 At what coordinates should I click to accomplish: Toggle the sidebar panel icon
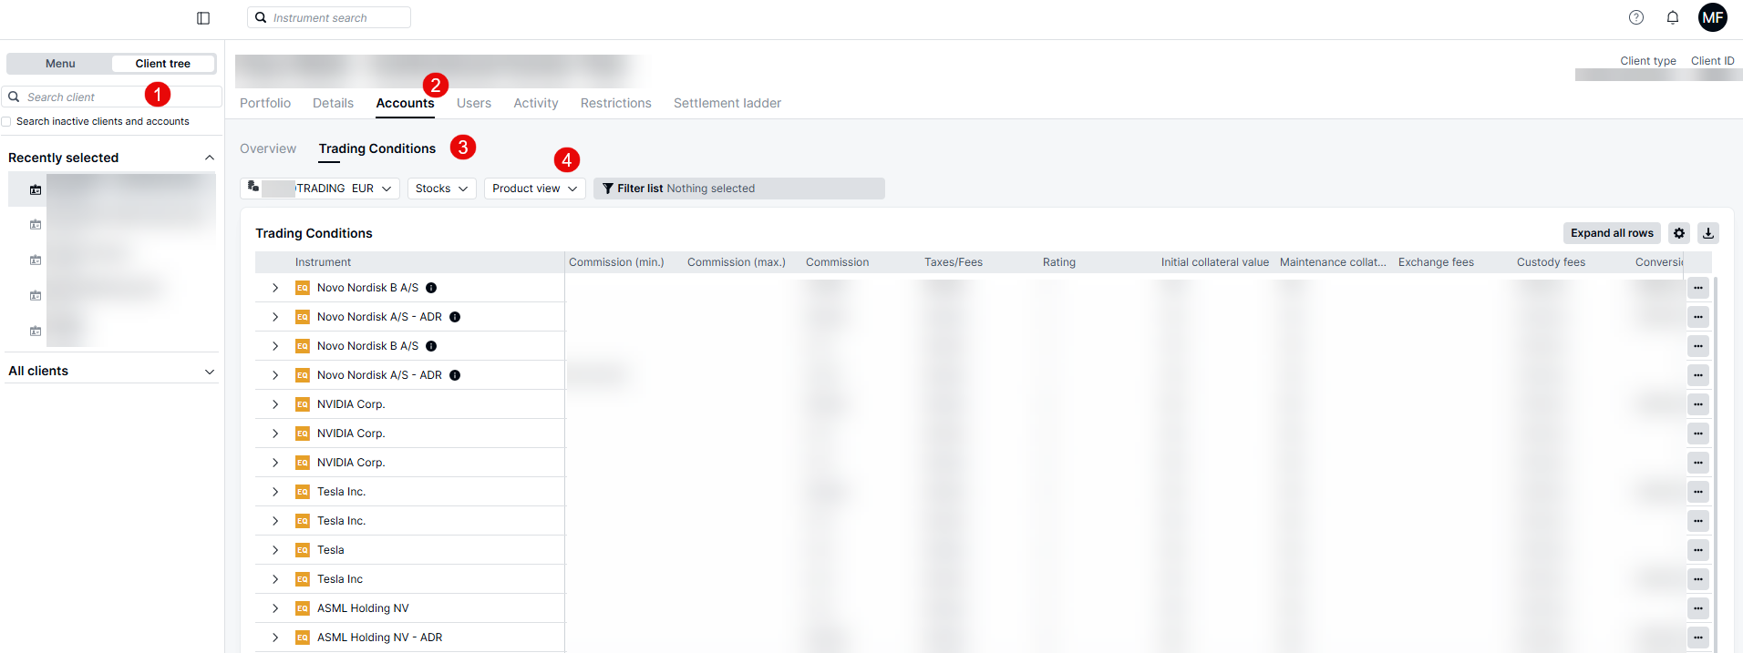[x=203, y=18]
